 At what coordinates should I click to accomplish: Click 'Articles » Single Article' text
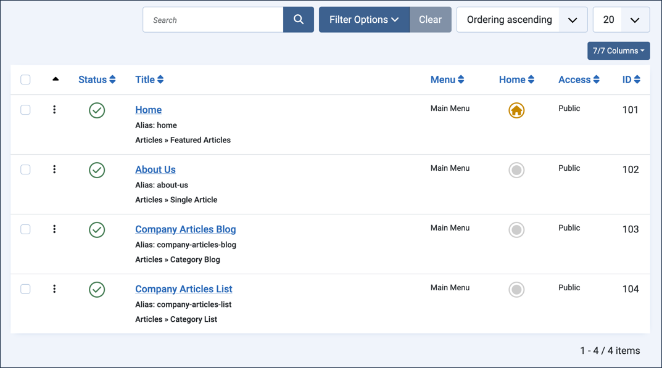click(176, 200)
